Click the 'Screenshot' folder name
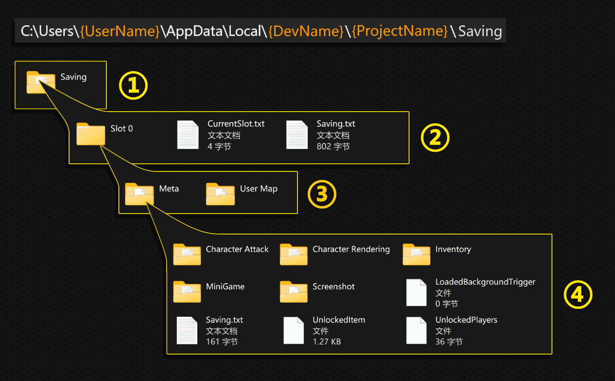 334,287
